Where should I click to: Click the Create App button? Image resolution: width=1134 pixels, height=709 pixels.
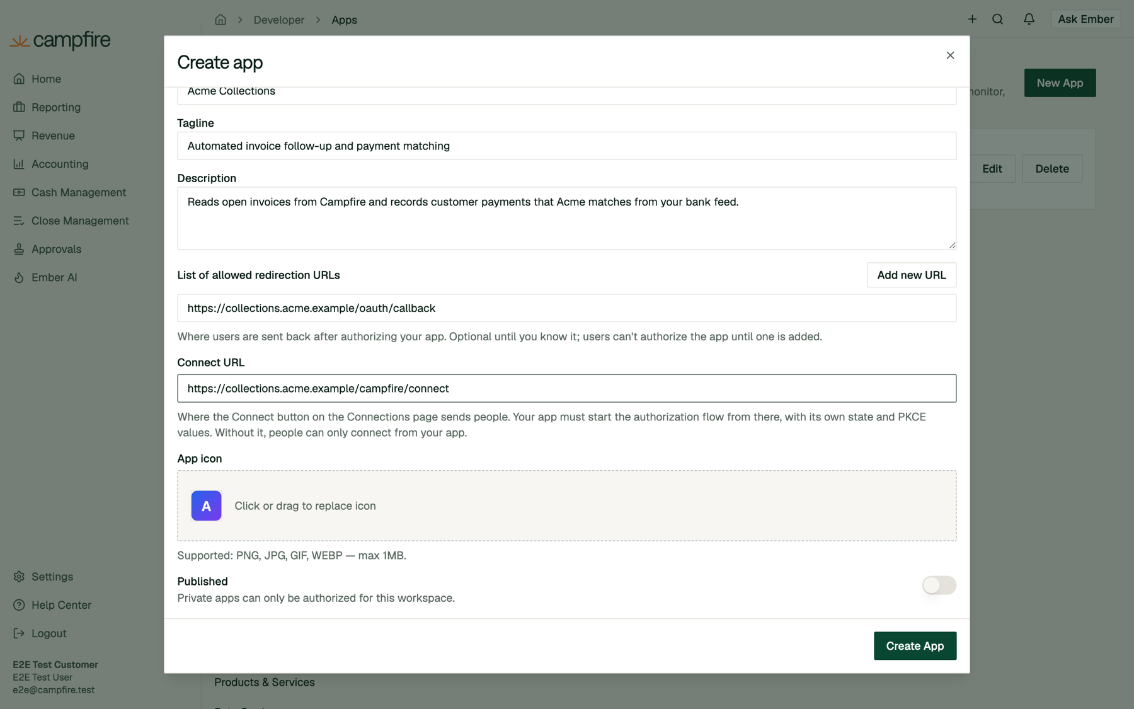(915, 645)
